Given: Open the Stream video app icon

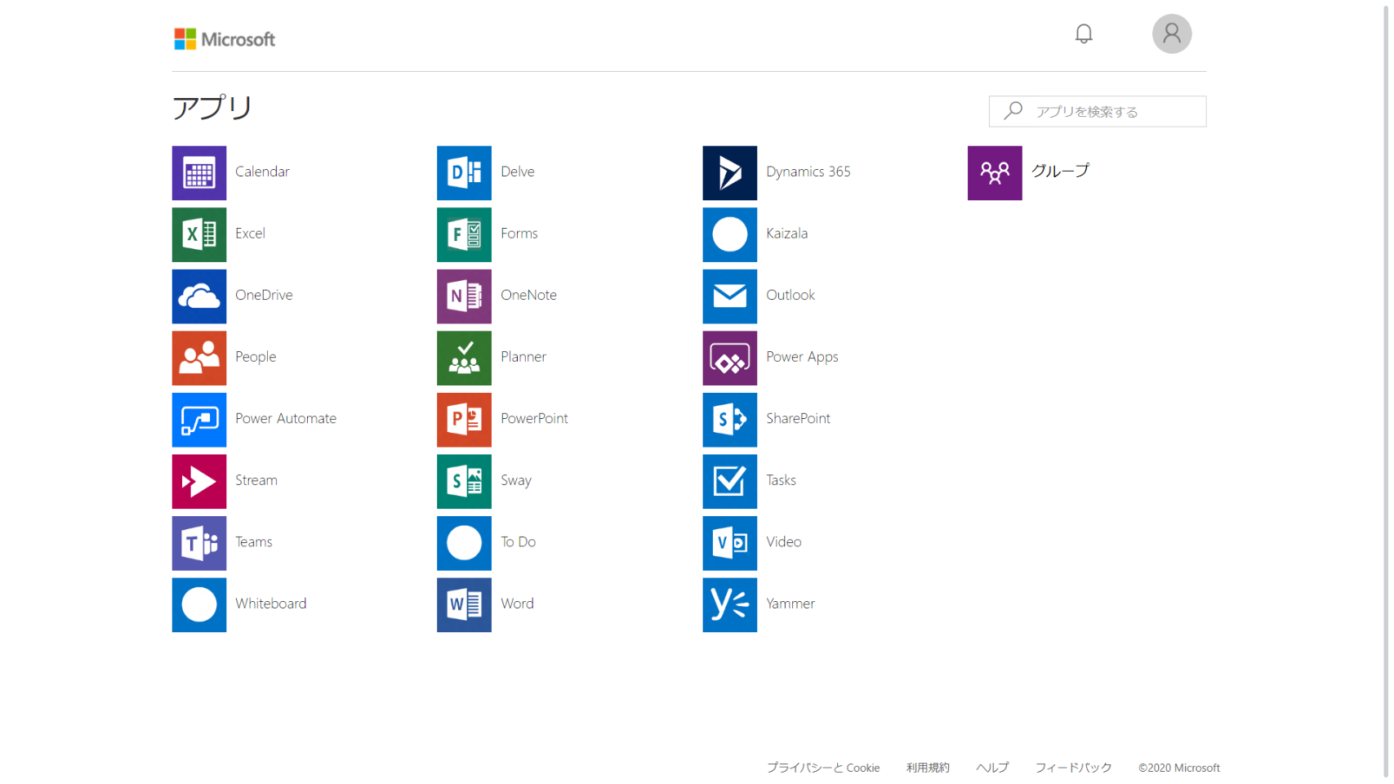Looking at the screenshot, I should 198,482.
